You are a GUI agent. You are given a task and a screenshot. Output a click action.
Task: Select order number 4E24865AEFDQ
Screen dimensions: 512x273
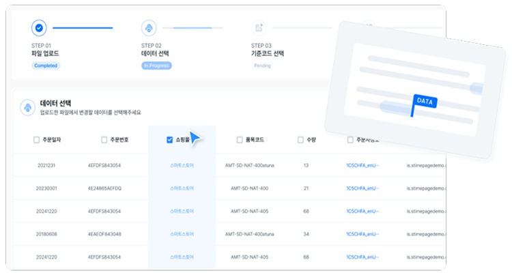(104, 188)
